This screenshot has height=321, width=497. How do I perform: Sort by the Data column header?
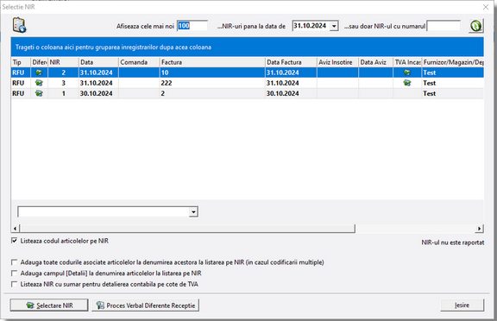click(98, 62)
